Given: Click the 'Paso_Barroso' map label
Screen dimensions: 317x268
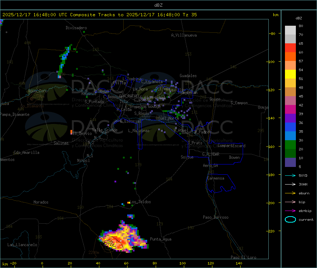Looking at the screenshot, I should click(216, 217).
